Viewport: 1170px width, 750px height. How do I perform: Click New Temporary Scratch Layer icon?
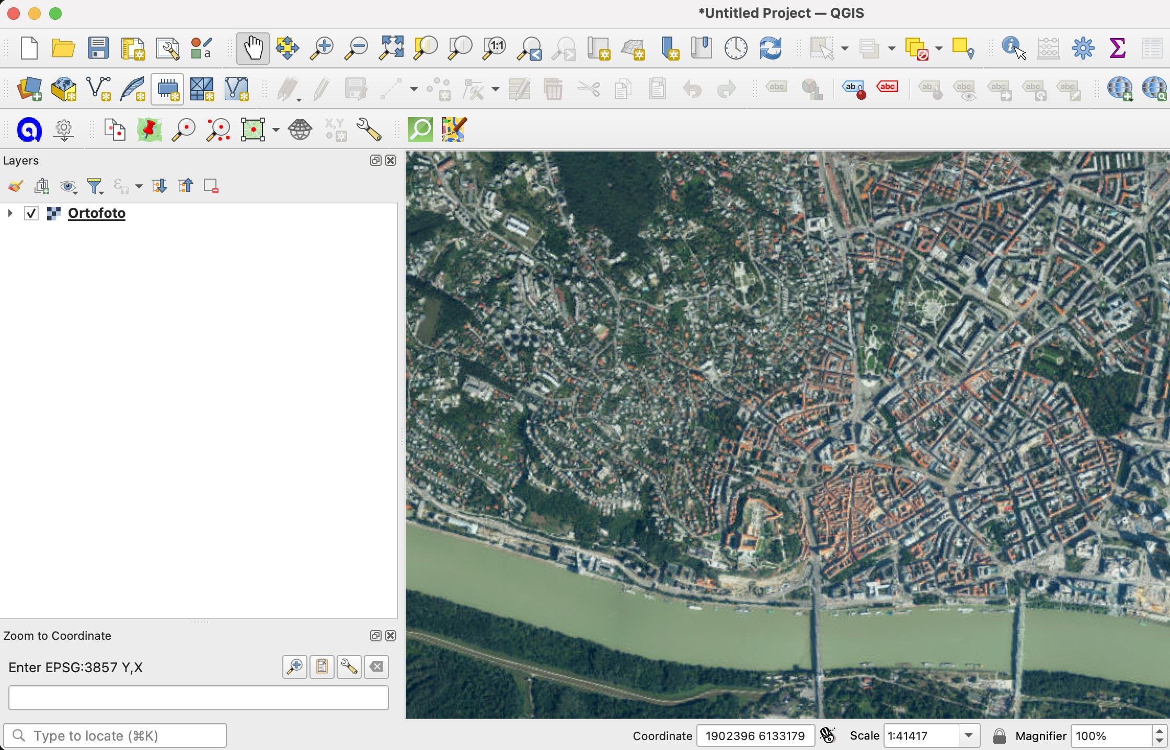click(x=167, y=89)
